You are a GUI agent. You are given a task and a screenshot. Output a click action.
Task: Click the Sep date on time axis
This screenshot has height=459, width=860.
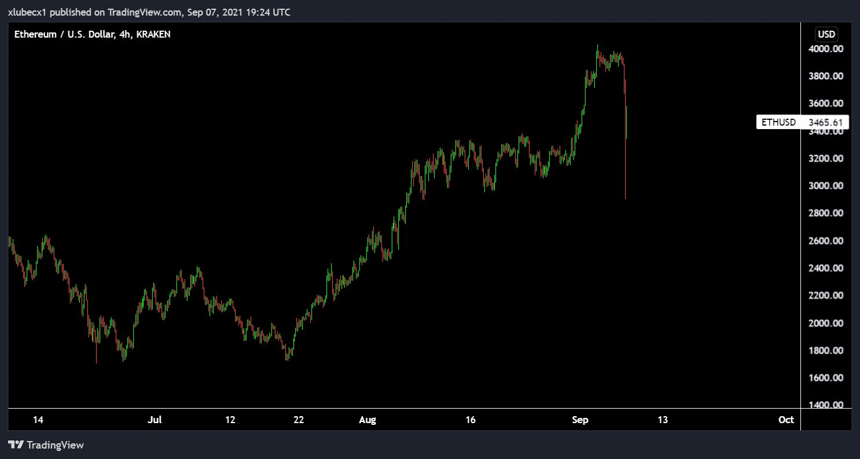579,420
